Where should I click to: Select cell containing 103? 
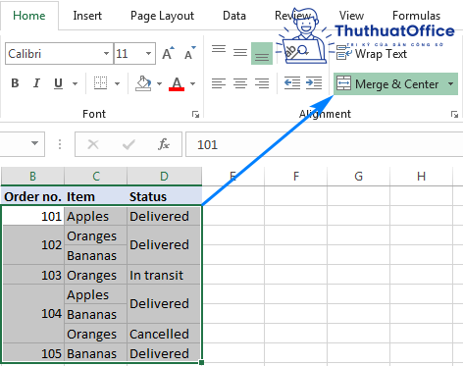(x=32, y=275)
